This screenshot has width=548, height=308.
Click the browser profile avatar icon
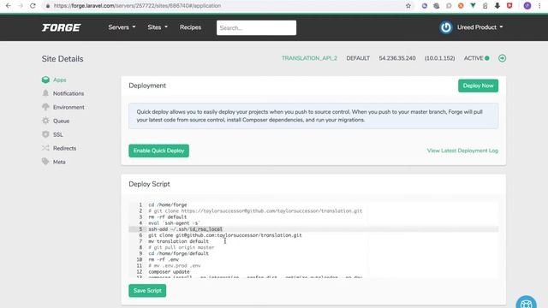(x=527, y=6)
